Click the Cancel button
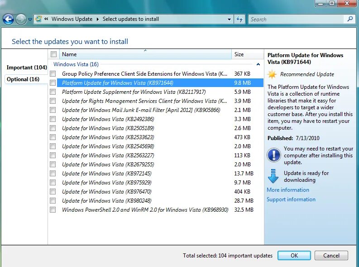 331,255
